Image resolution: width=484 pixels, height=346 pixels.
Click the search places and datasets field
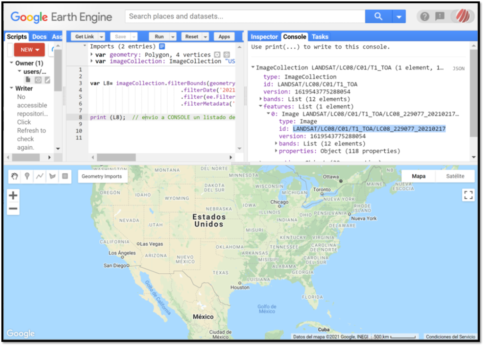[x=245, y=17]
